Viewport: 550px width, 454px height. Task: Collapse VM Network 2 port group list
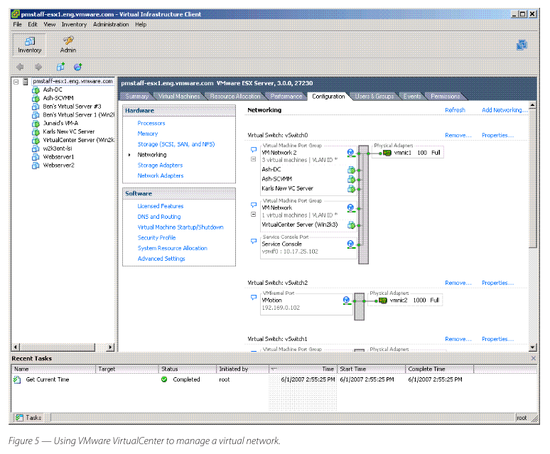click(x=254, y=159)
